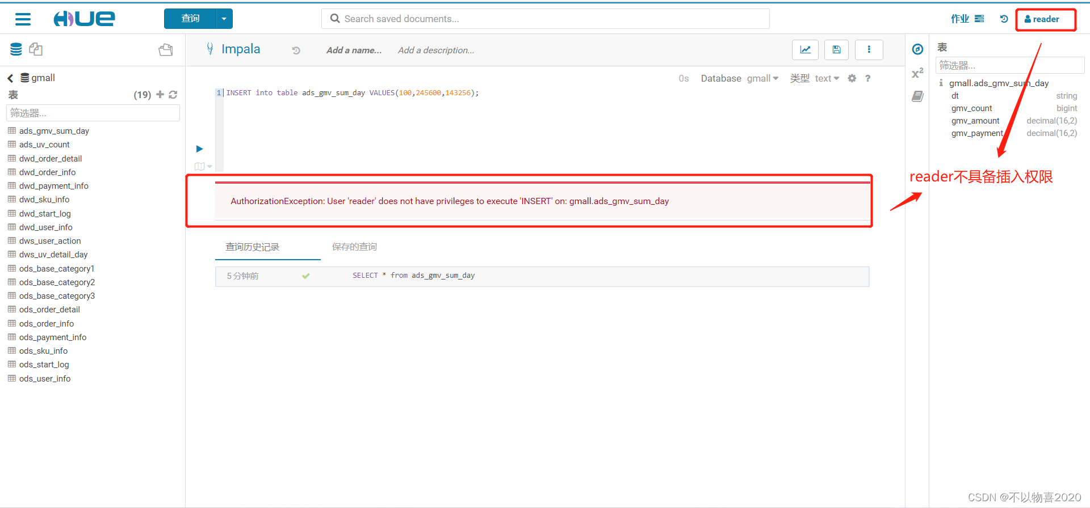Select the ods_base_category2 table
1090x508 pixels.
point(57,282)
